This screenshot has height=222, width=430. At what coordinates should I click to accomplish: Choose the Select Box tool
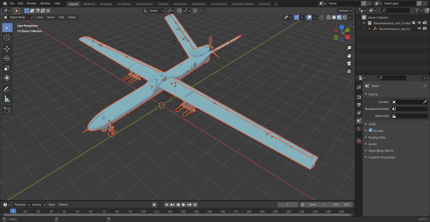pos(7,28)
